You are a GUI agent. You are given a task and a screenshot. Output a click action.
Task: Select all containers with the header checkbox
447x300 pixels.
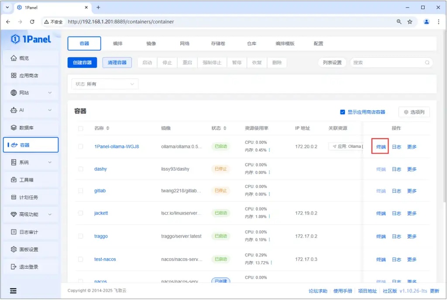tap(80, 128)
